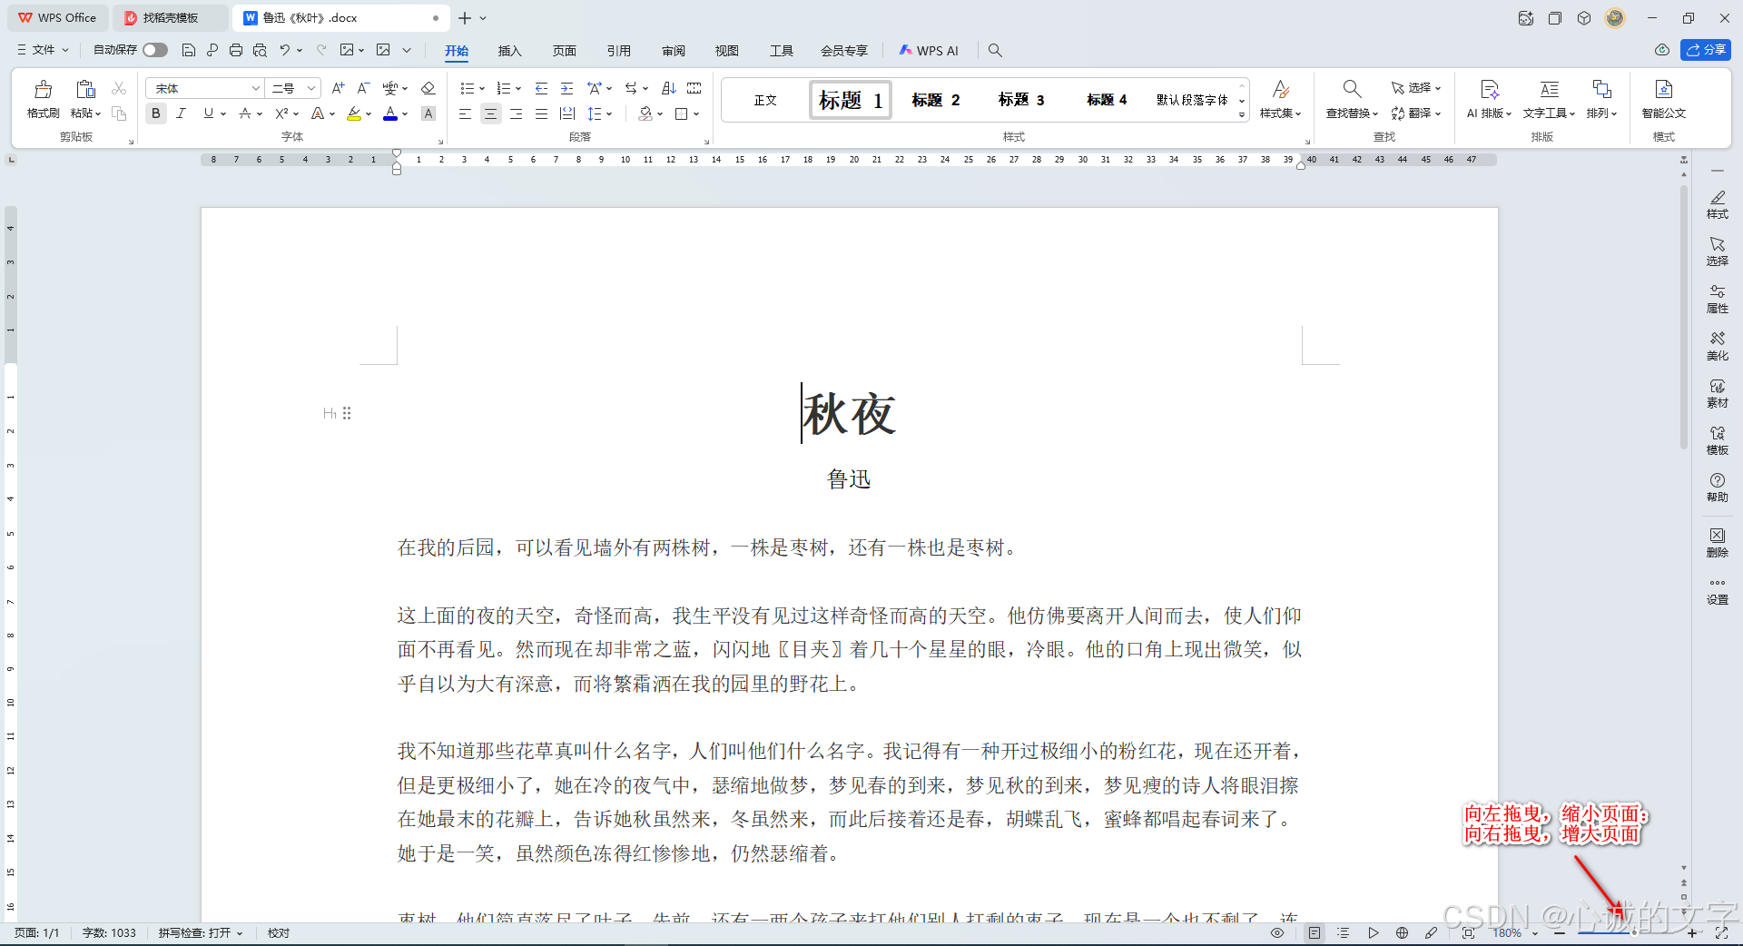Click the zoom slider handle
Image resolution: width=1743 pixels, height=946 pixels.
tap(1634, 932)
